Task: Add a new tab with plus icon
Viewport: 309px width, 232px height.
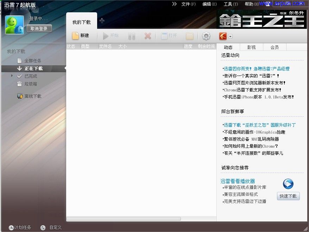Action: coord(102,20)
